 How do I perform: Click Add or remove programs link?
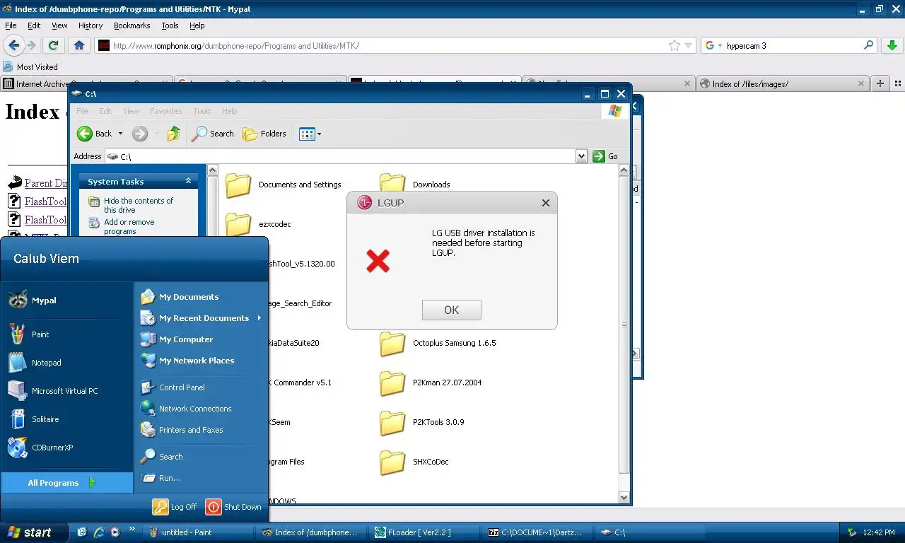click(x=129, y=226)
